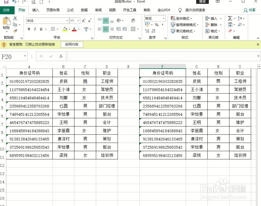The image size is (261, 206).
Task: Open the font size 11 dropdown
Action: [78, 21]
